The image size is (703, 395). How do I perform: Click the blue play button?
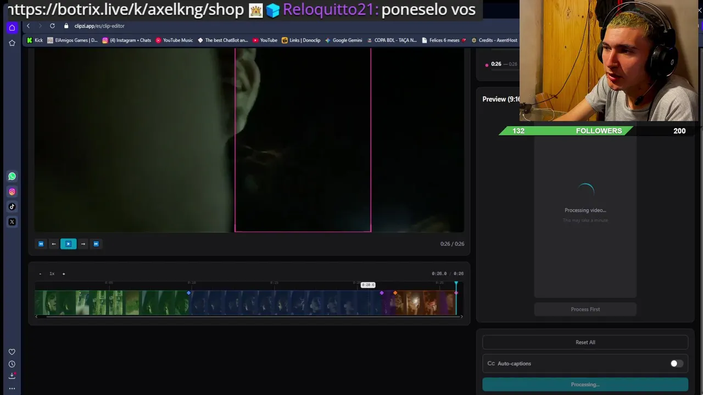click(x=68, y=244)
